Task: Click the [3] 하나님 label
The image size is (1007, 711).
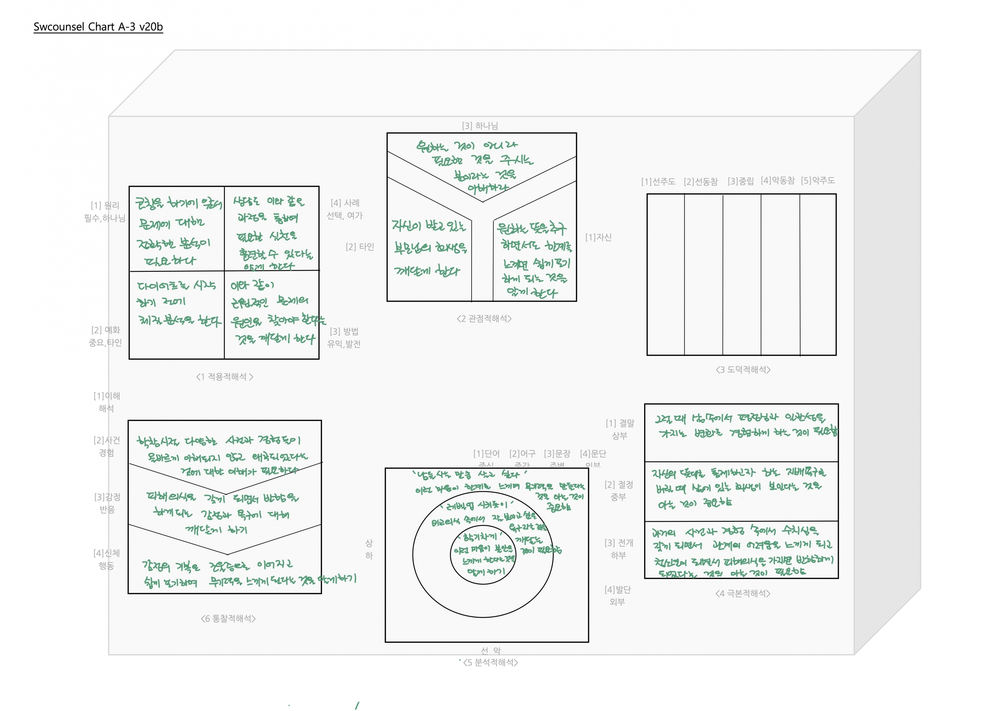Action: click(x=480, y=126)
